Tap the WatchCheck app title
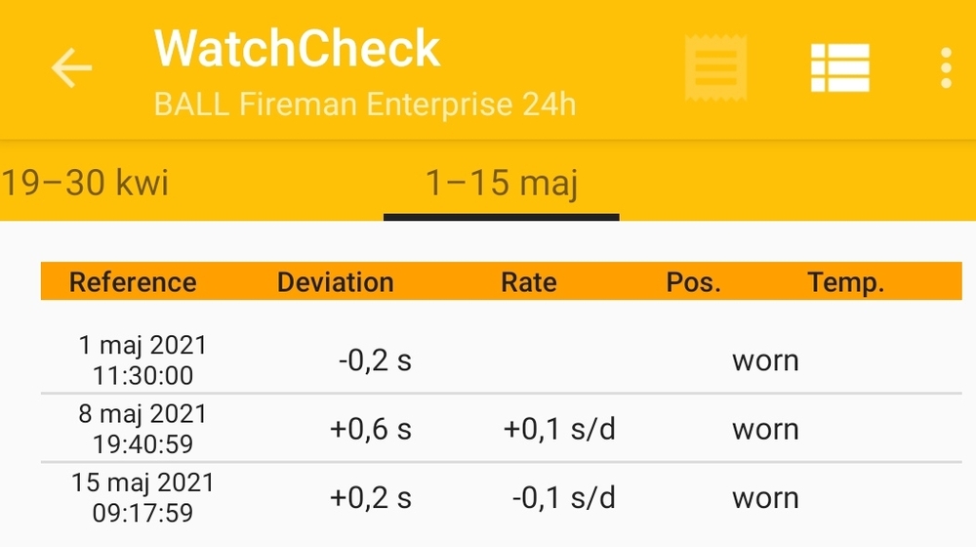 click(x=298, y=49)
